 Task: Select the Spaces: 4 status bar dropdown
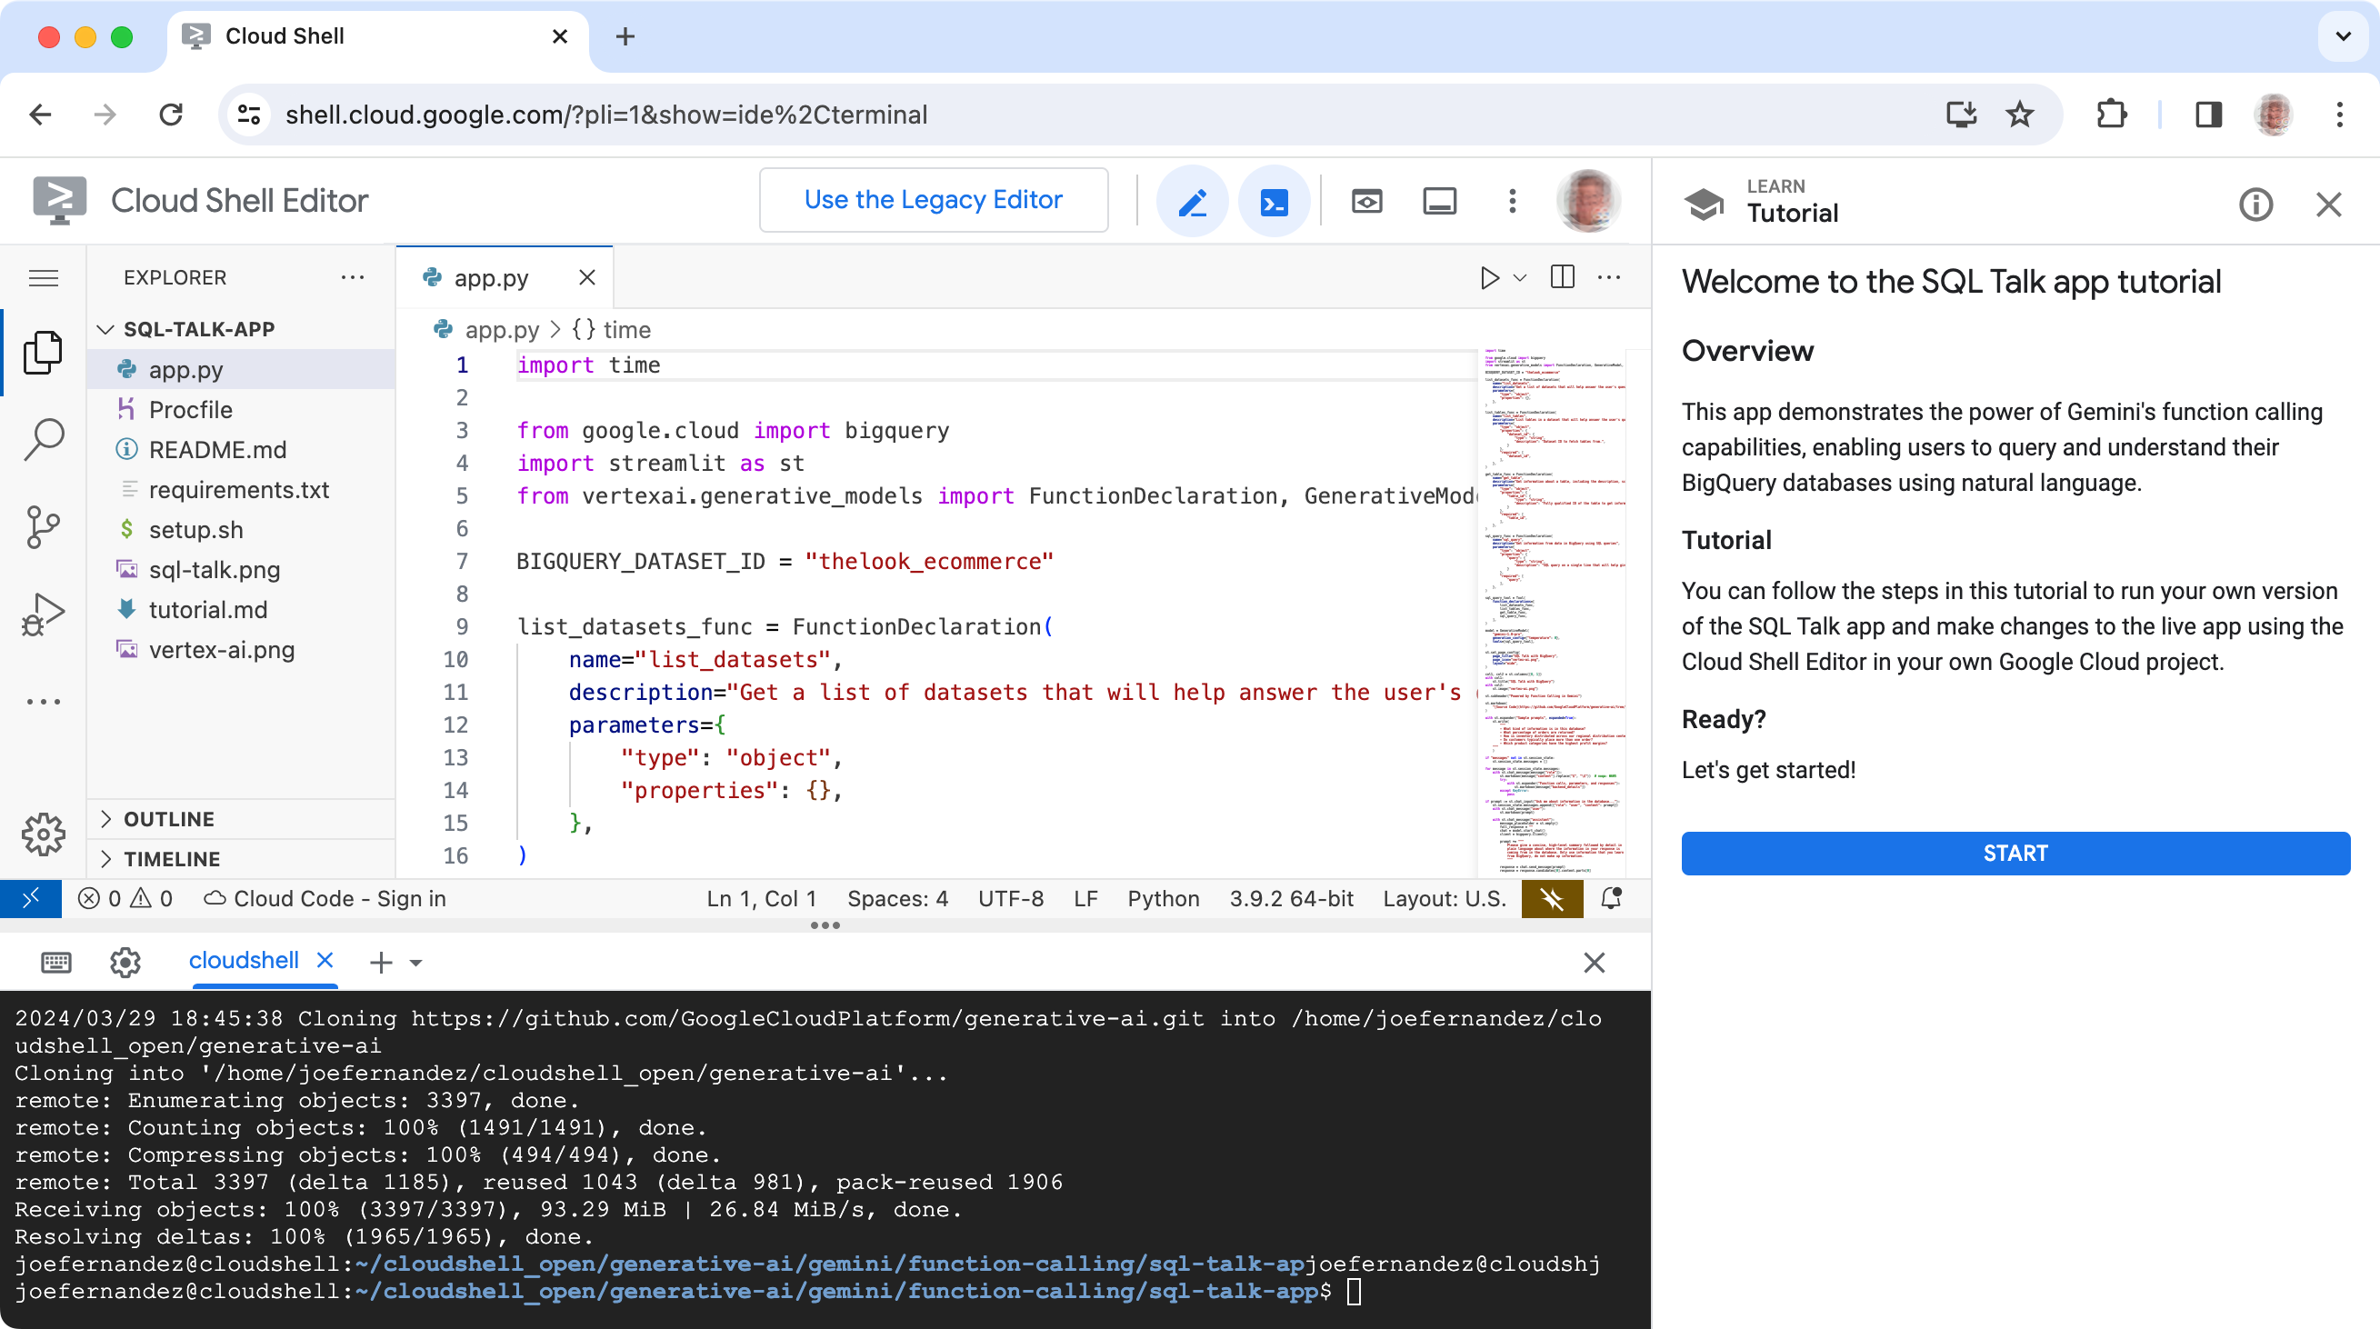[895, 897]
